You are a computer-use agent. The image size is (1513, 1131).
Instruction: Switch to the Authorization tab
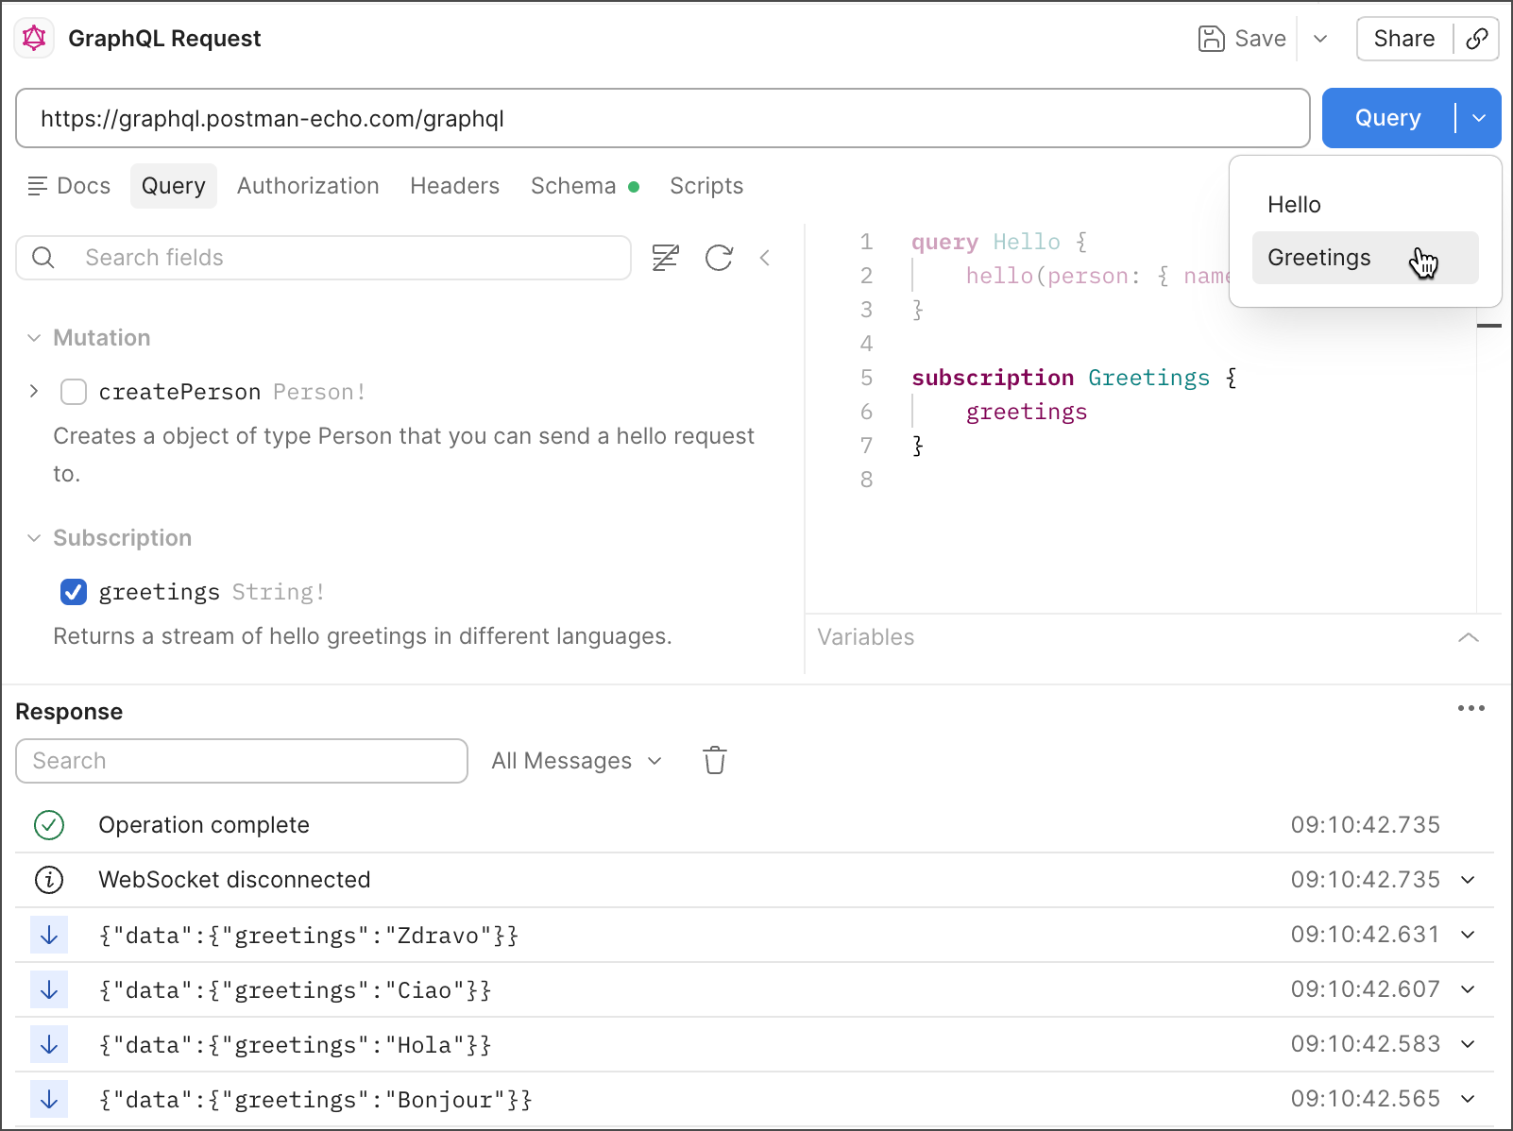[x=308, y=186]
